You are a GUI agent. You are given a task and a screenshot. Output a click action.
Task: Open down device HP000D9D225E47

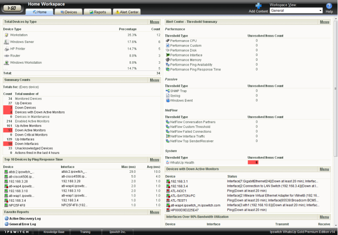[x=184, y=210]
